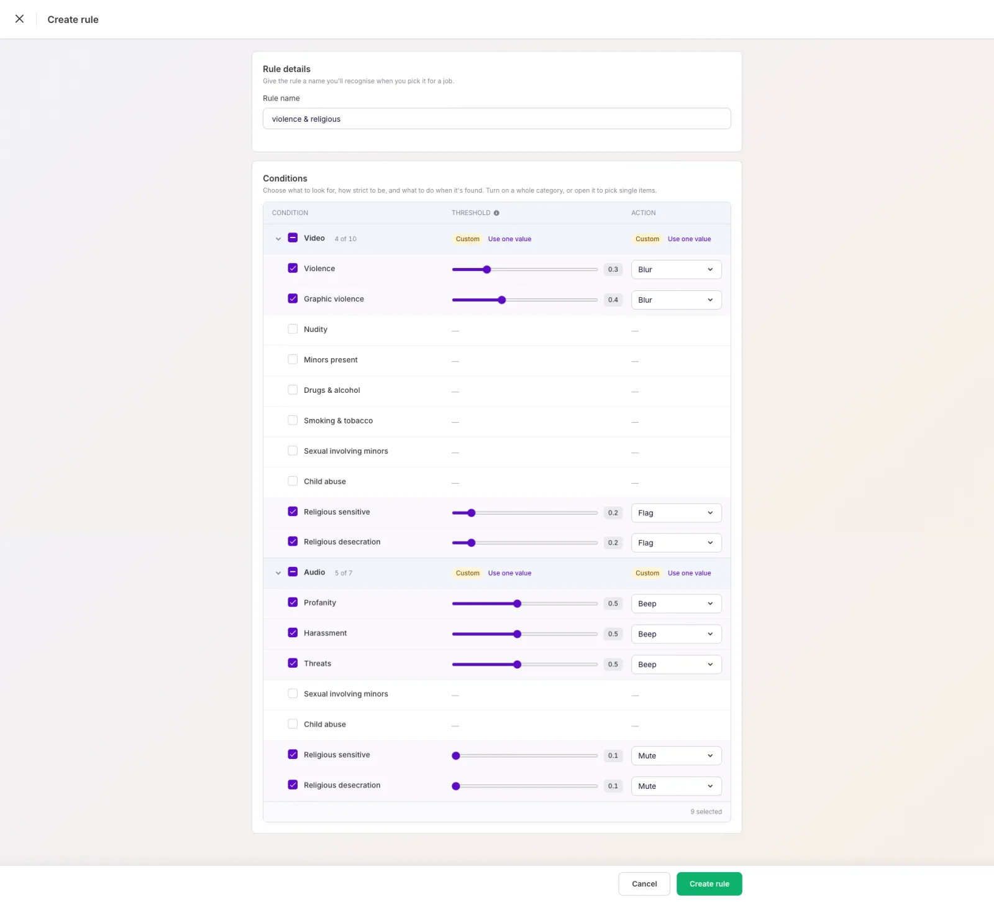The height and width of the screenshot is (902, 994).
Task: Uncheck the Graphic violence condition
Action: pos(293,299)
